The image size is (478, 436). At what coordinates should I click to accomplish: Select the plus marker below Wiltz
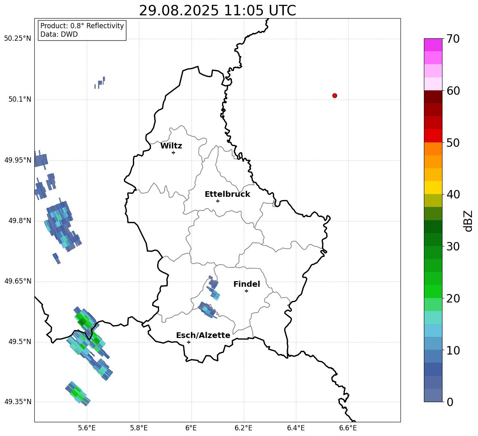click(174, 153)
